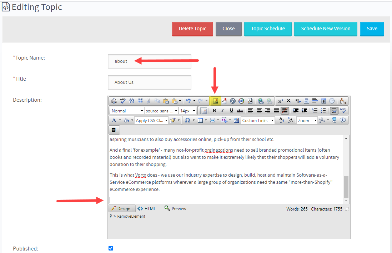Select the Print icon in the description editor
This screenshot has height=253, width=392.
tap(114, 101)
